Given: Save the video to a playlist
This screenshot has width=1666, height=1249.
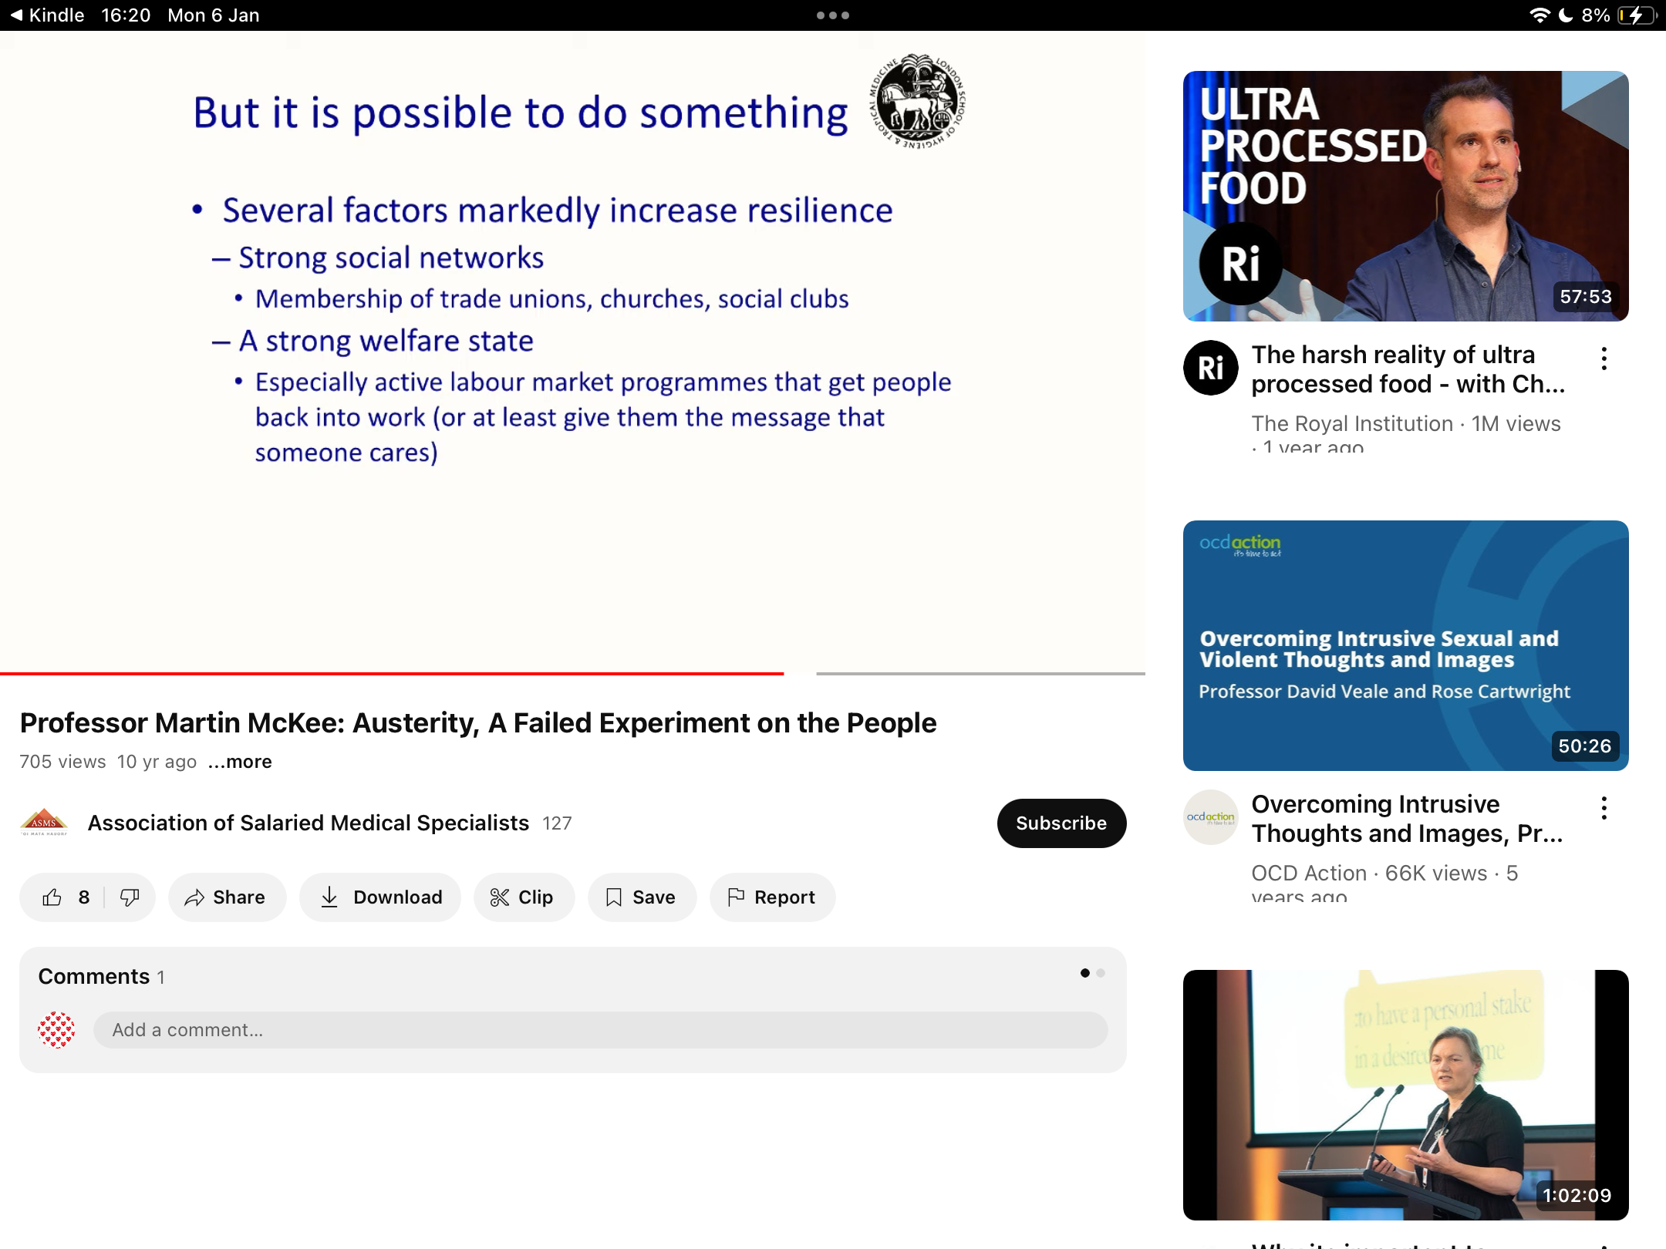Looking at the screenshot, I should point(642,897).
